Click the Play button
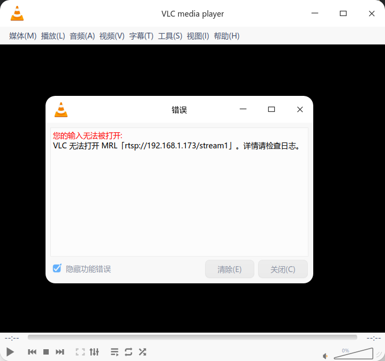 (10, 352)
